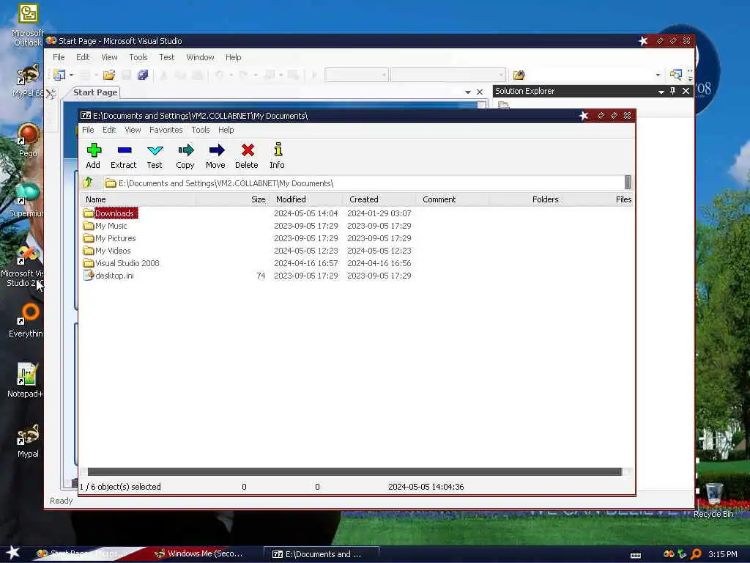Screen dimensions: 750x563
Task: Click the 7-Zip address path field
Action: point(363,183)
